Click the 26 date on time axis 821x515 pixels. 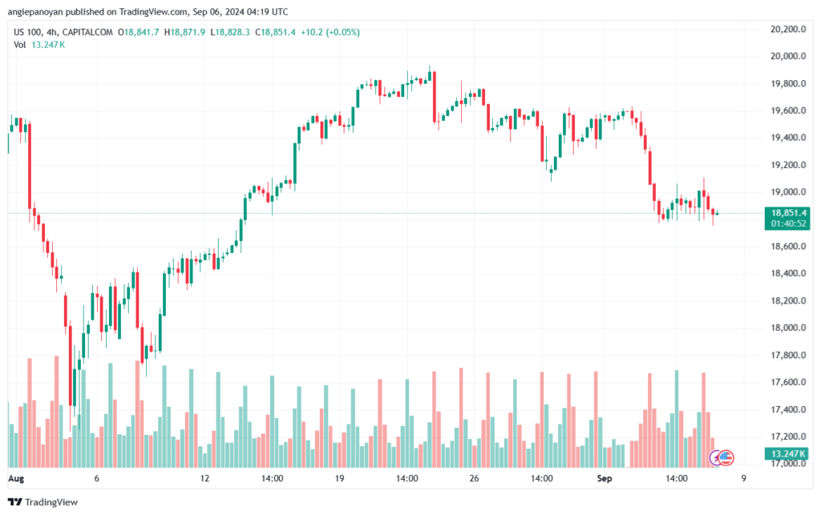tap(473, 478)
